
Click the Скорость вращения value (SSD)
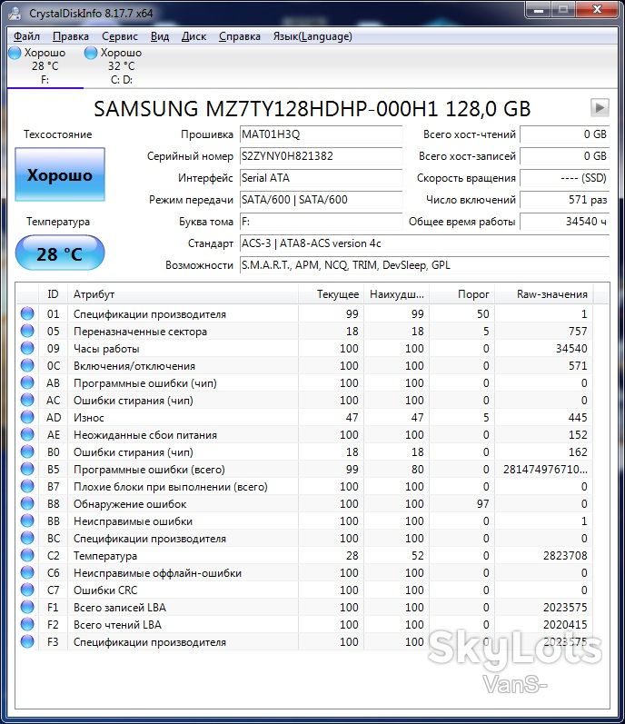564,178
